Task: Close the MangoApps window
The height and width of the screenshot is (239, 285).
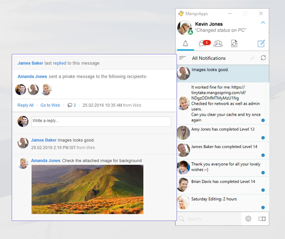Action: point(261,13)
